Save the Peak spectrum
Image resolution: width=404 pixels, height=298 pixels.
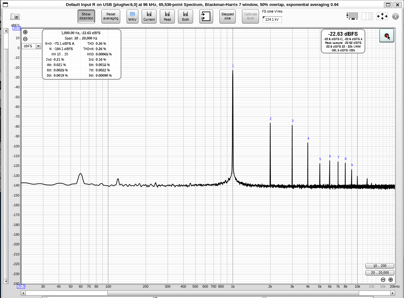(167, 16)
